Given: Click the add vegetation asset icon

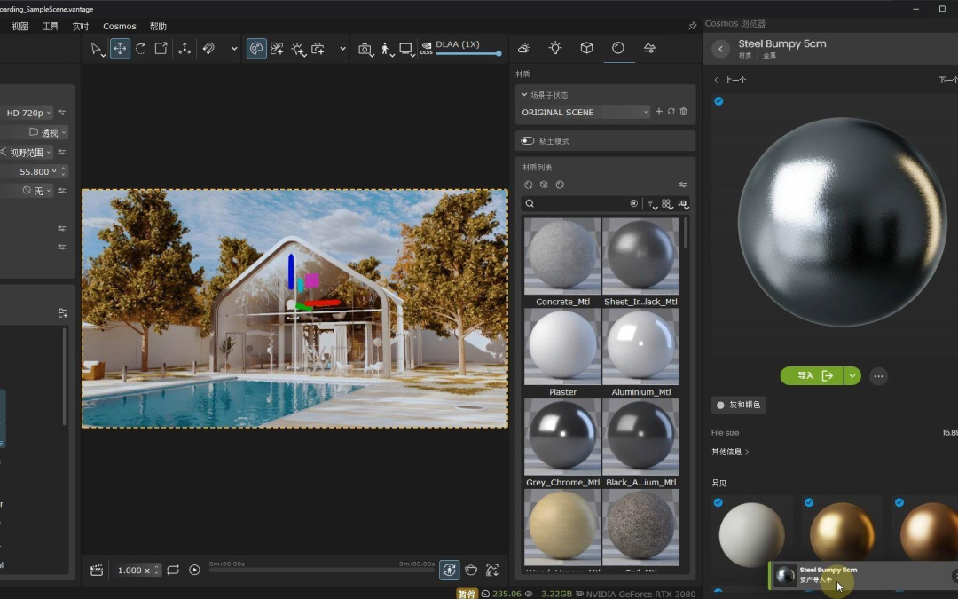Looking at the screenshot, I should click(x=277, y=49).
